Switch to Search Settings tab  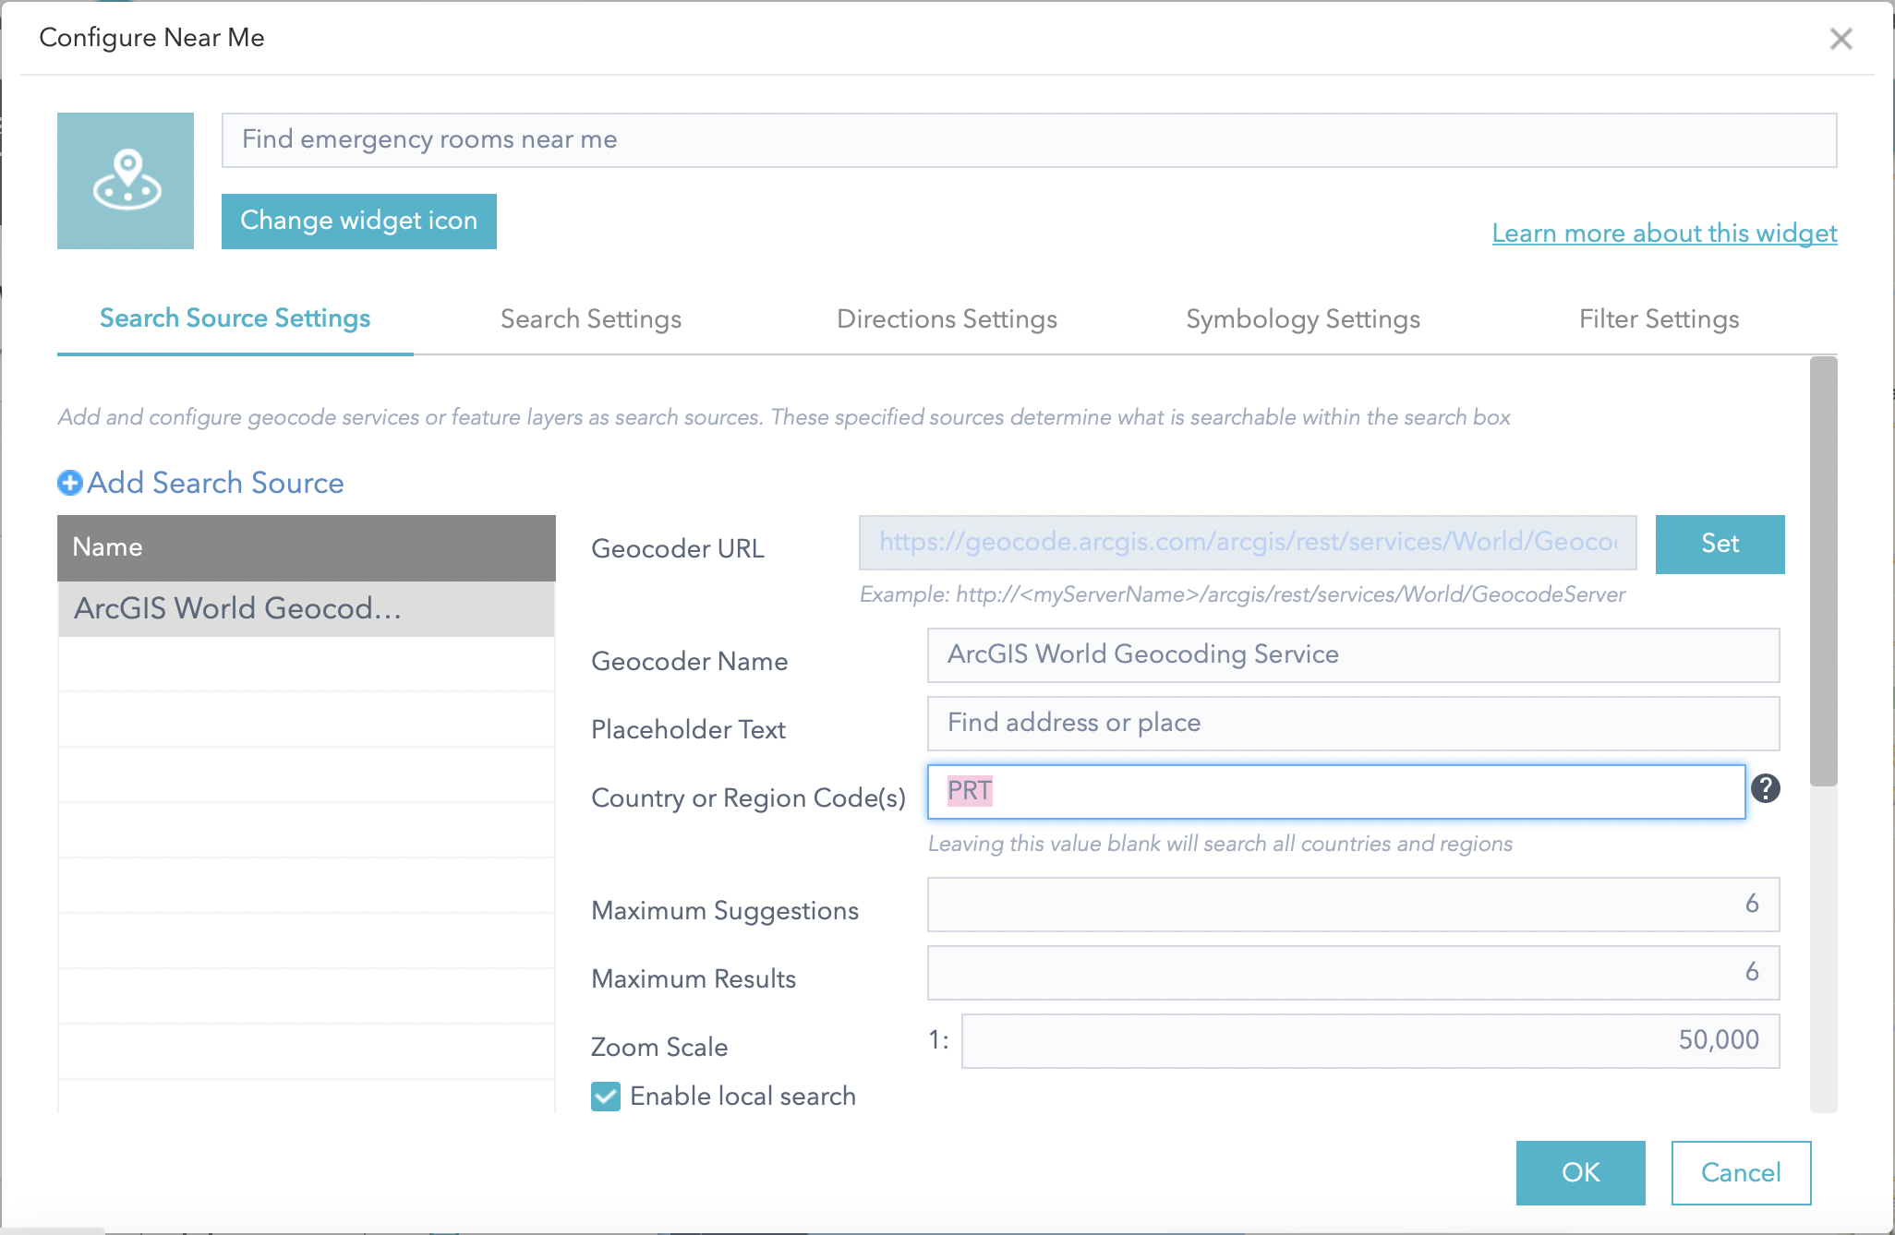point(590,319)
